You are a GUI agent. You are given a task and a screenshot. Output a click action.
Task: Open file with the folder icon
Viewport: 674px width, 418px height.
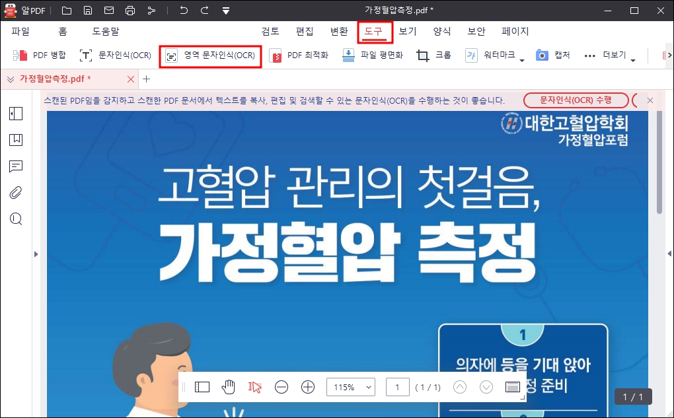[67, 11]
